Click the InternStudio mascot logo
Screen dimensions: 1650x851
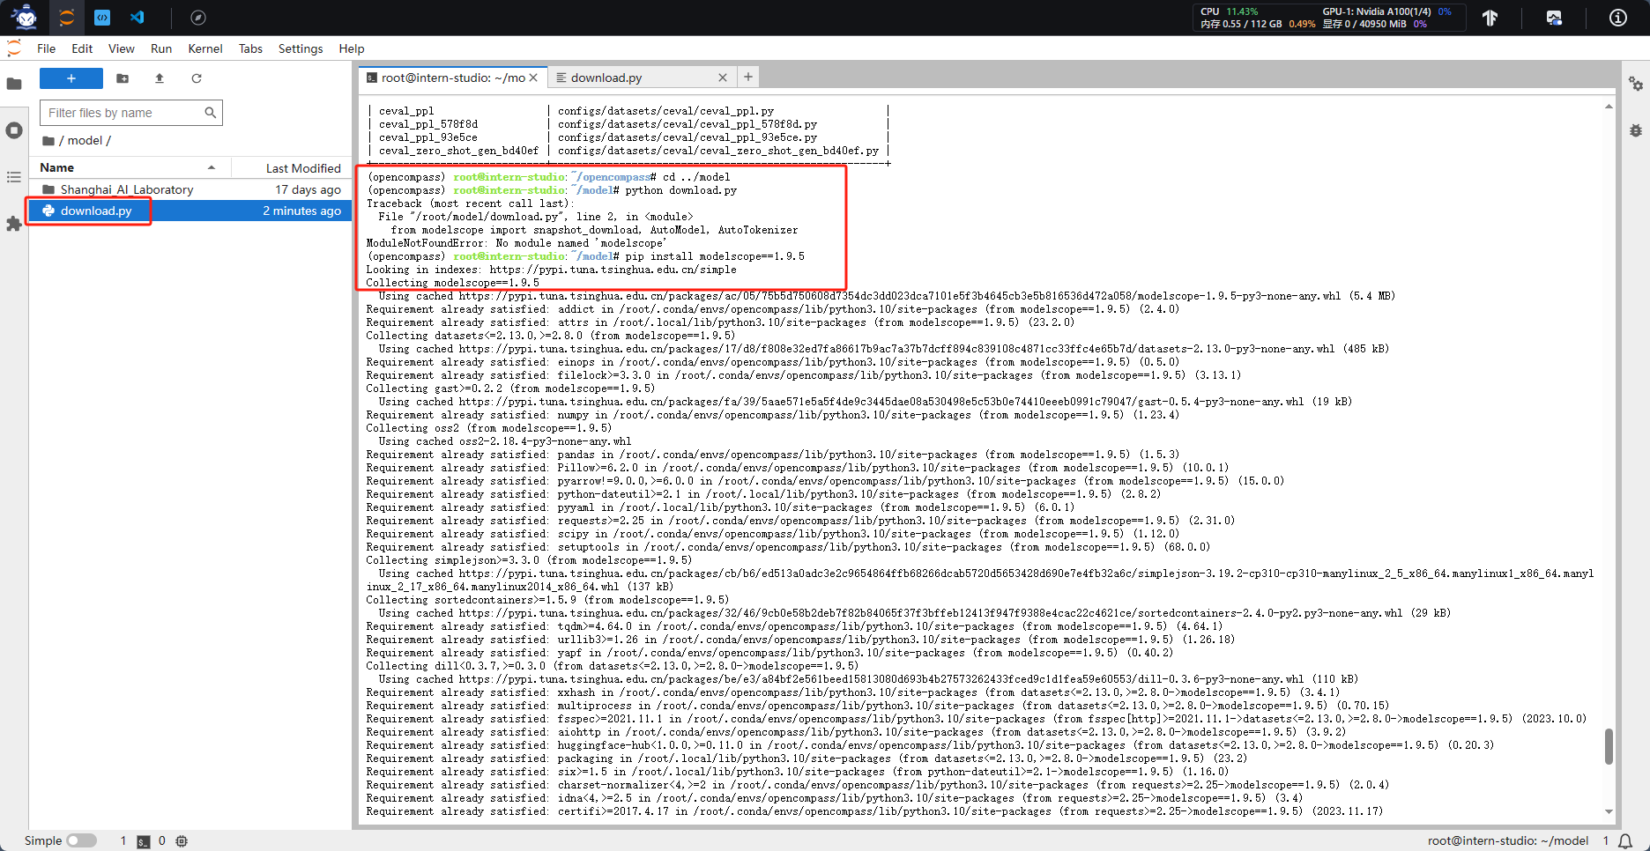pyautogui.click(x=25, y=17)
